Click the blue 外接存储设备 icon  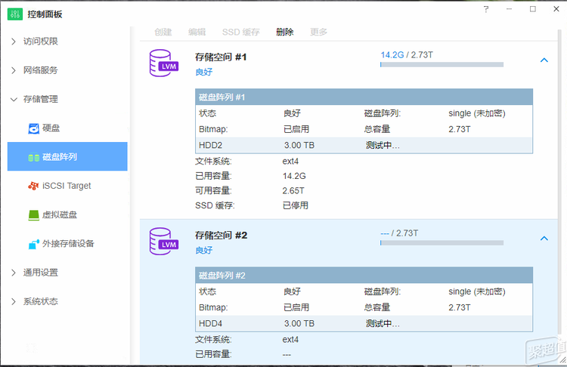coord(33,244)
